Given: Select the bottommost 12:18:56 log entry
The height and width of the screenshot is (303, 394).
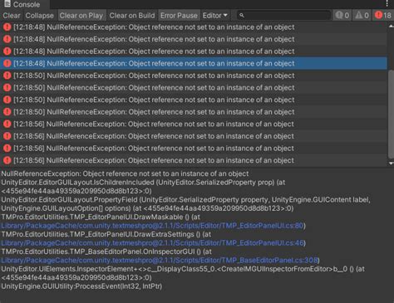Looking at the screenshot, I should pyautogui.click(x=194, y=160).
